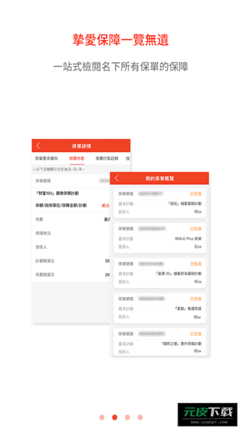Click subtitle 一站式檢閱名下所有保單的保障
This screenshot has width=242, height=431.
click(121, 67)
